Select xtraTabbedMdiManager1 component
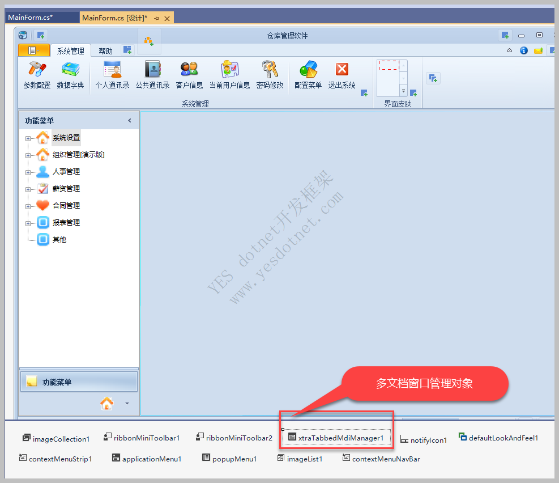Viewport: 559px width, 483px height. pos(336,437)
